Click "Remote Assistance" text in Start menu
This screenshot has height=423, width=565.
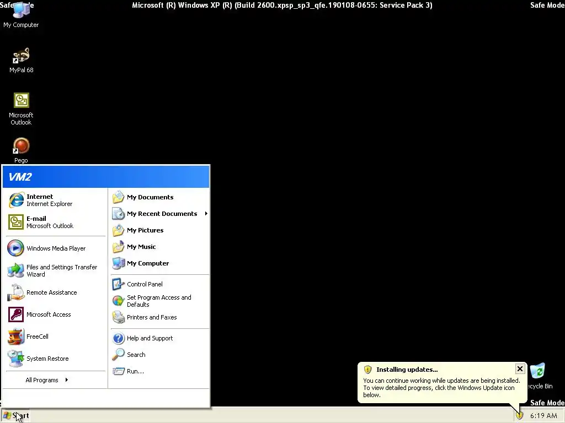pos(51,292)
